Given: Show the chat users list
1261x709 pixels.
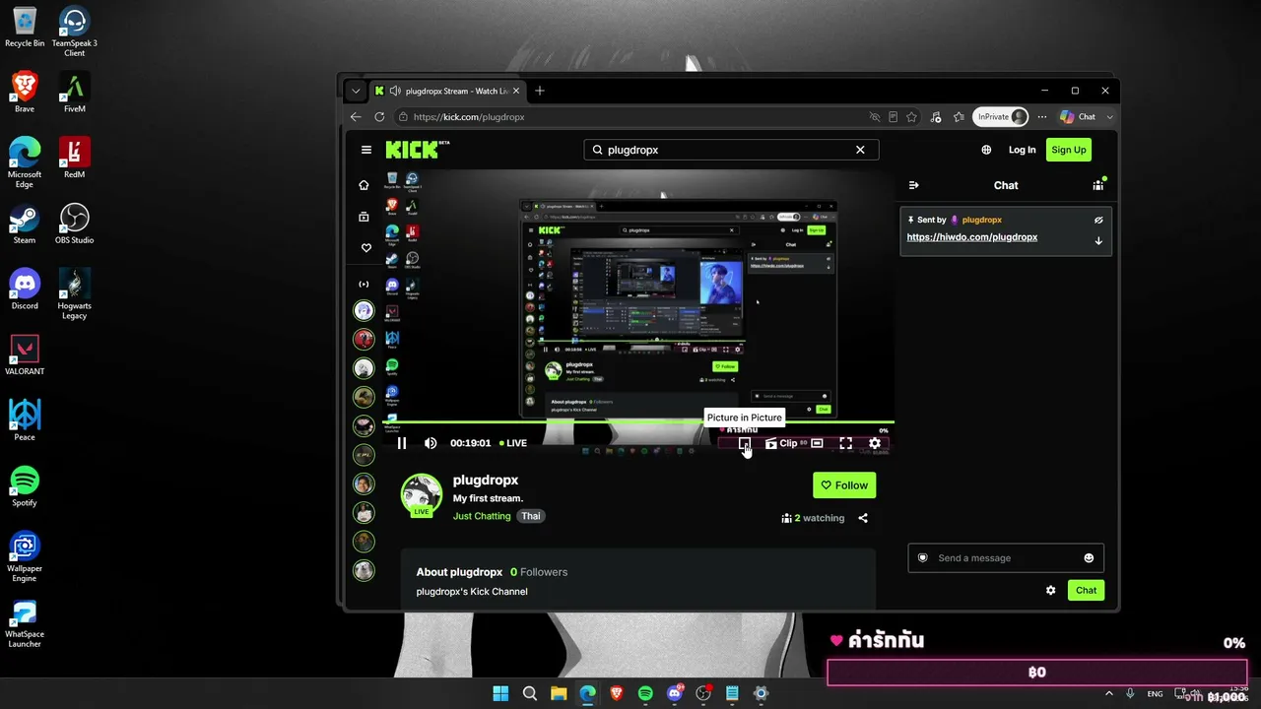Looking at the screenshot, I should pos(1098,185).
